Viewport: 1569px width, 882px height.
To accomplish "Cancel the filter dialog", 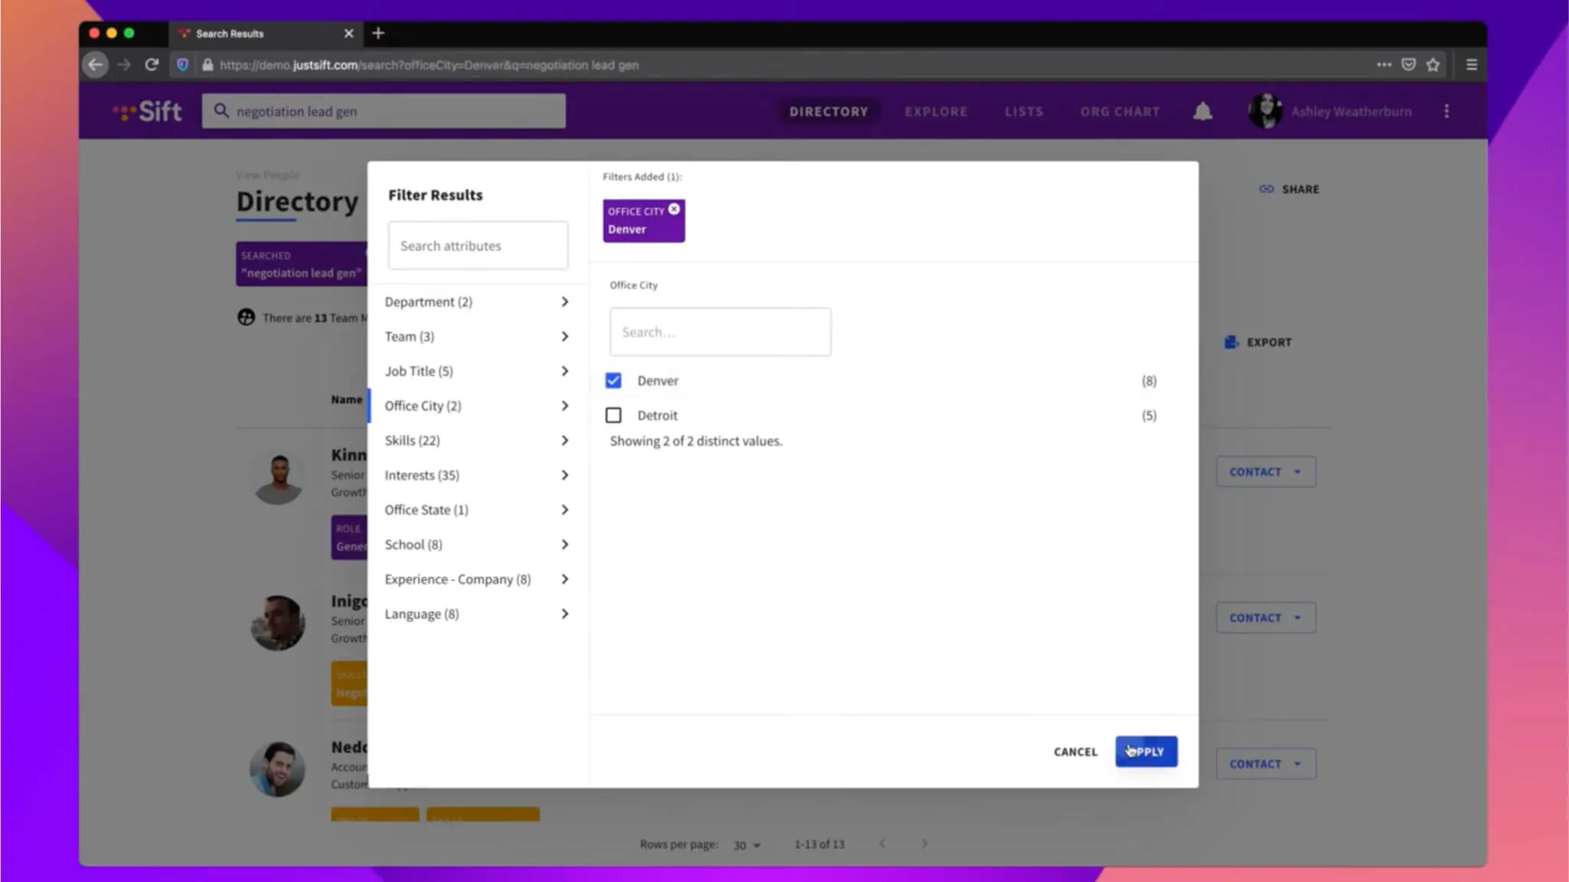I will [1075, 752].
